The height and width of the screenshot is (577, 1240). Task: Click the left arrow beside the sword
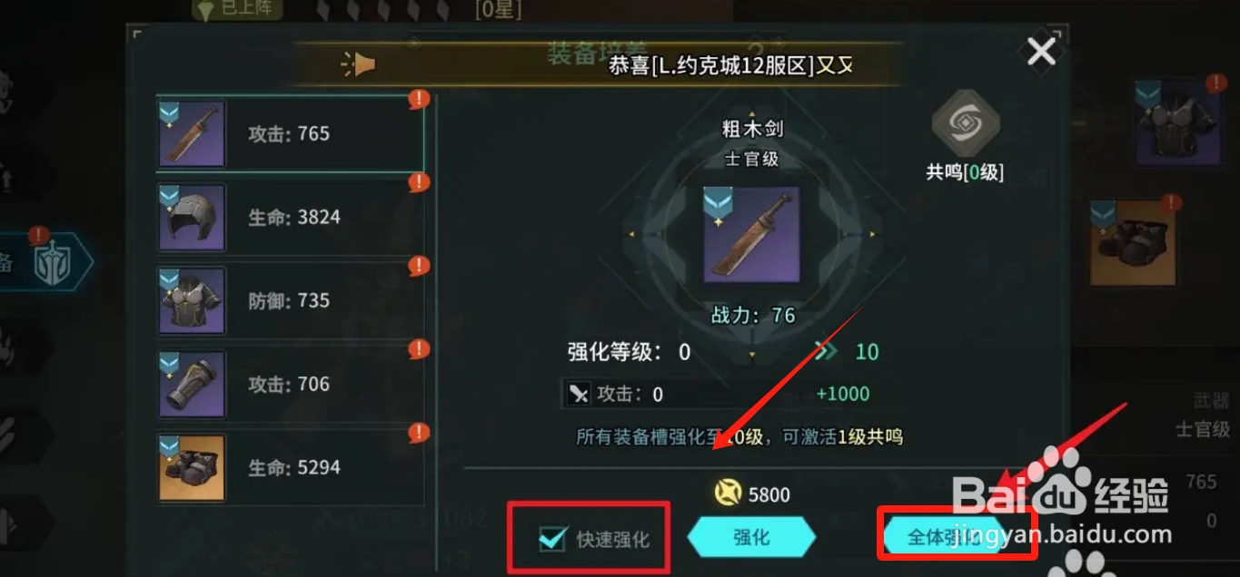[x=631, y=235]
